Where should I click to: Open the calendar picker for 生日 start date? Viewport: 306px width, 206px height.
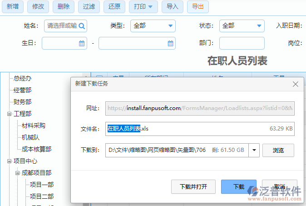(82, 44)
